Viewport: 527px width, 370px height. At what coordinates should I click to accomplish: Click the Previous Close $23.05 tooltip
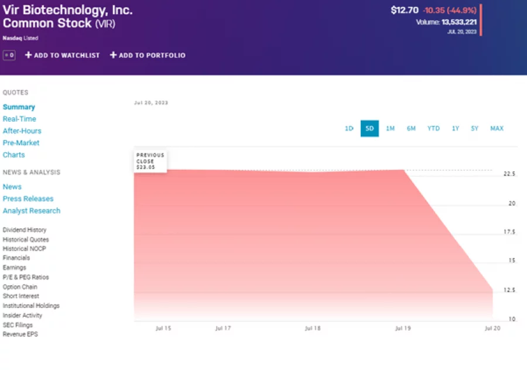(150, 160)
